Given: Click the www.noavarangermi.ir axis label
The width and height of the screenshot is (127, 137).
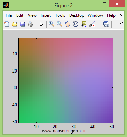Looking at the screenshot, I should 64,131.
